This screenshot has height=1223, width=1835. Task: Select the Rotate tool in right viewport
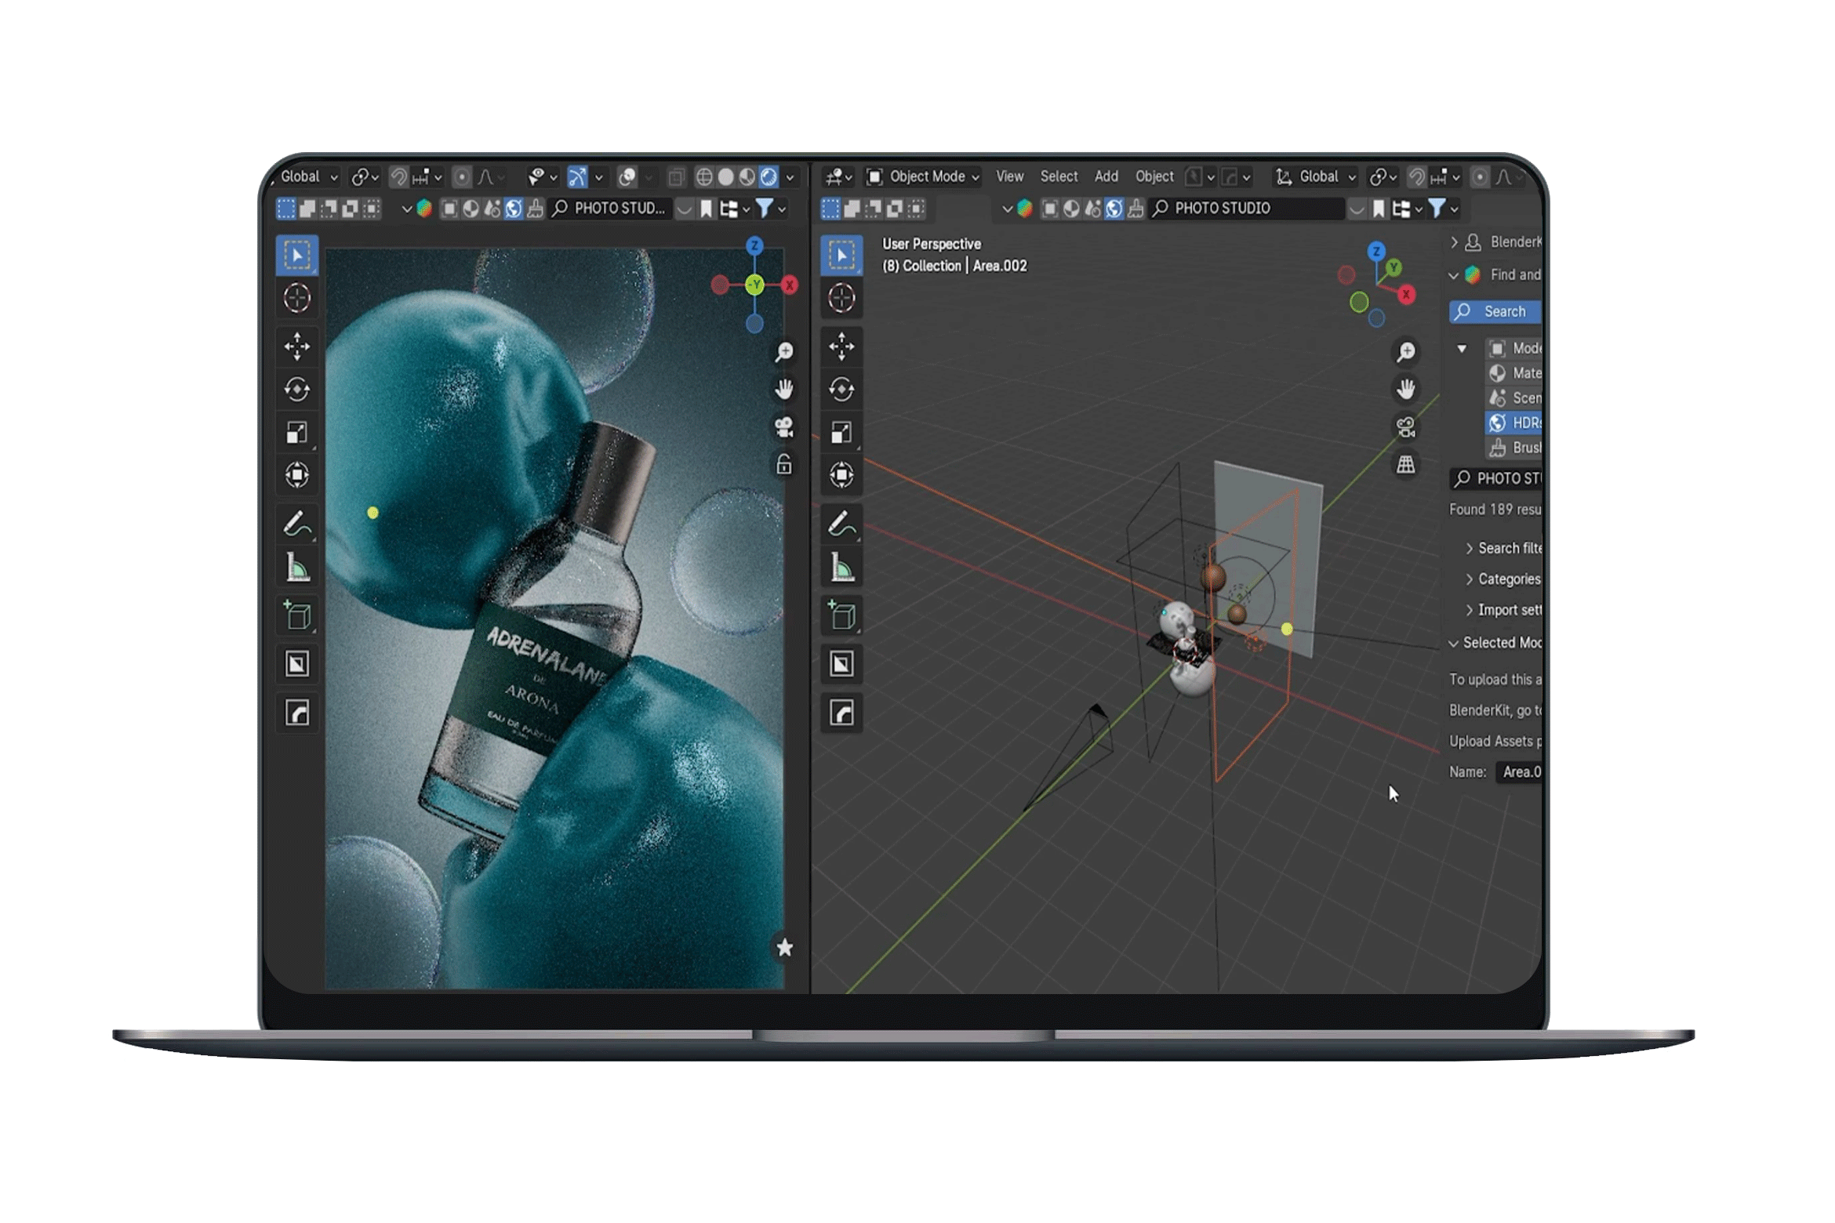click(841, 390)
